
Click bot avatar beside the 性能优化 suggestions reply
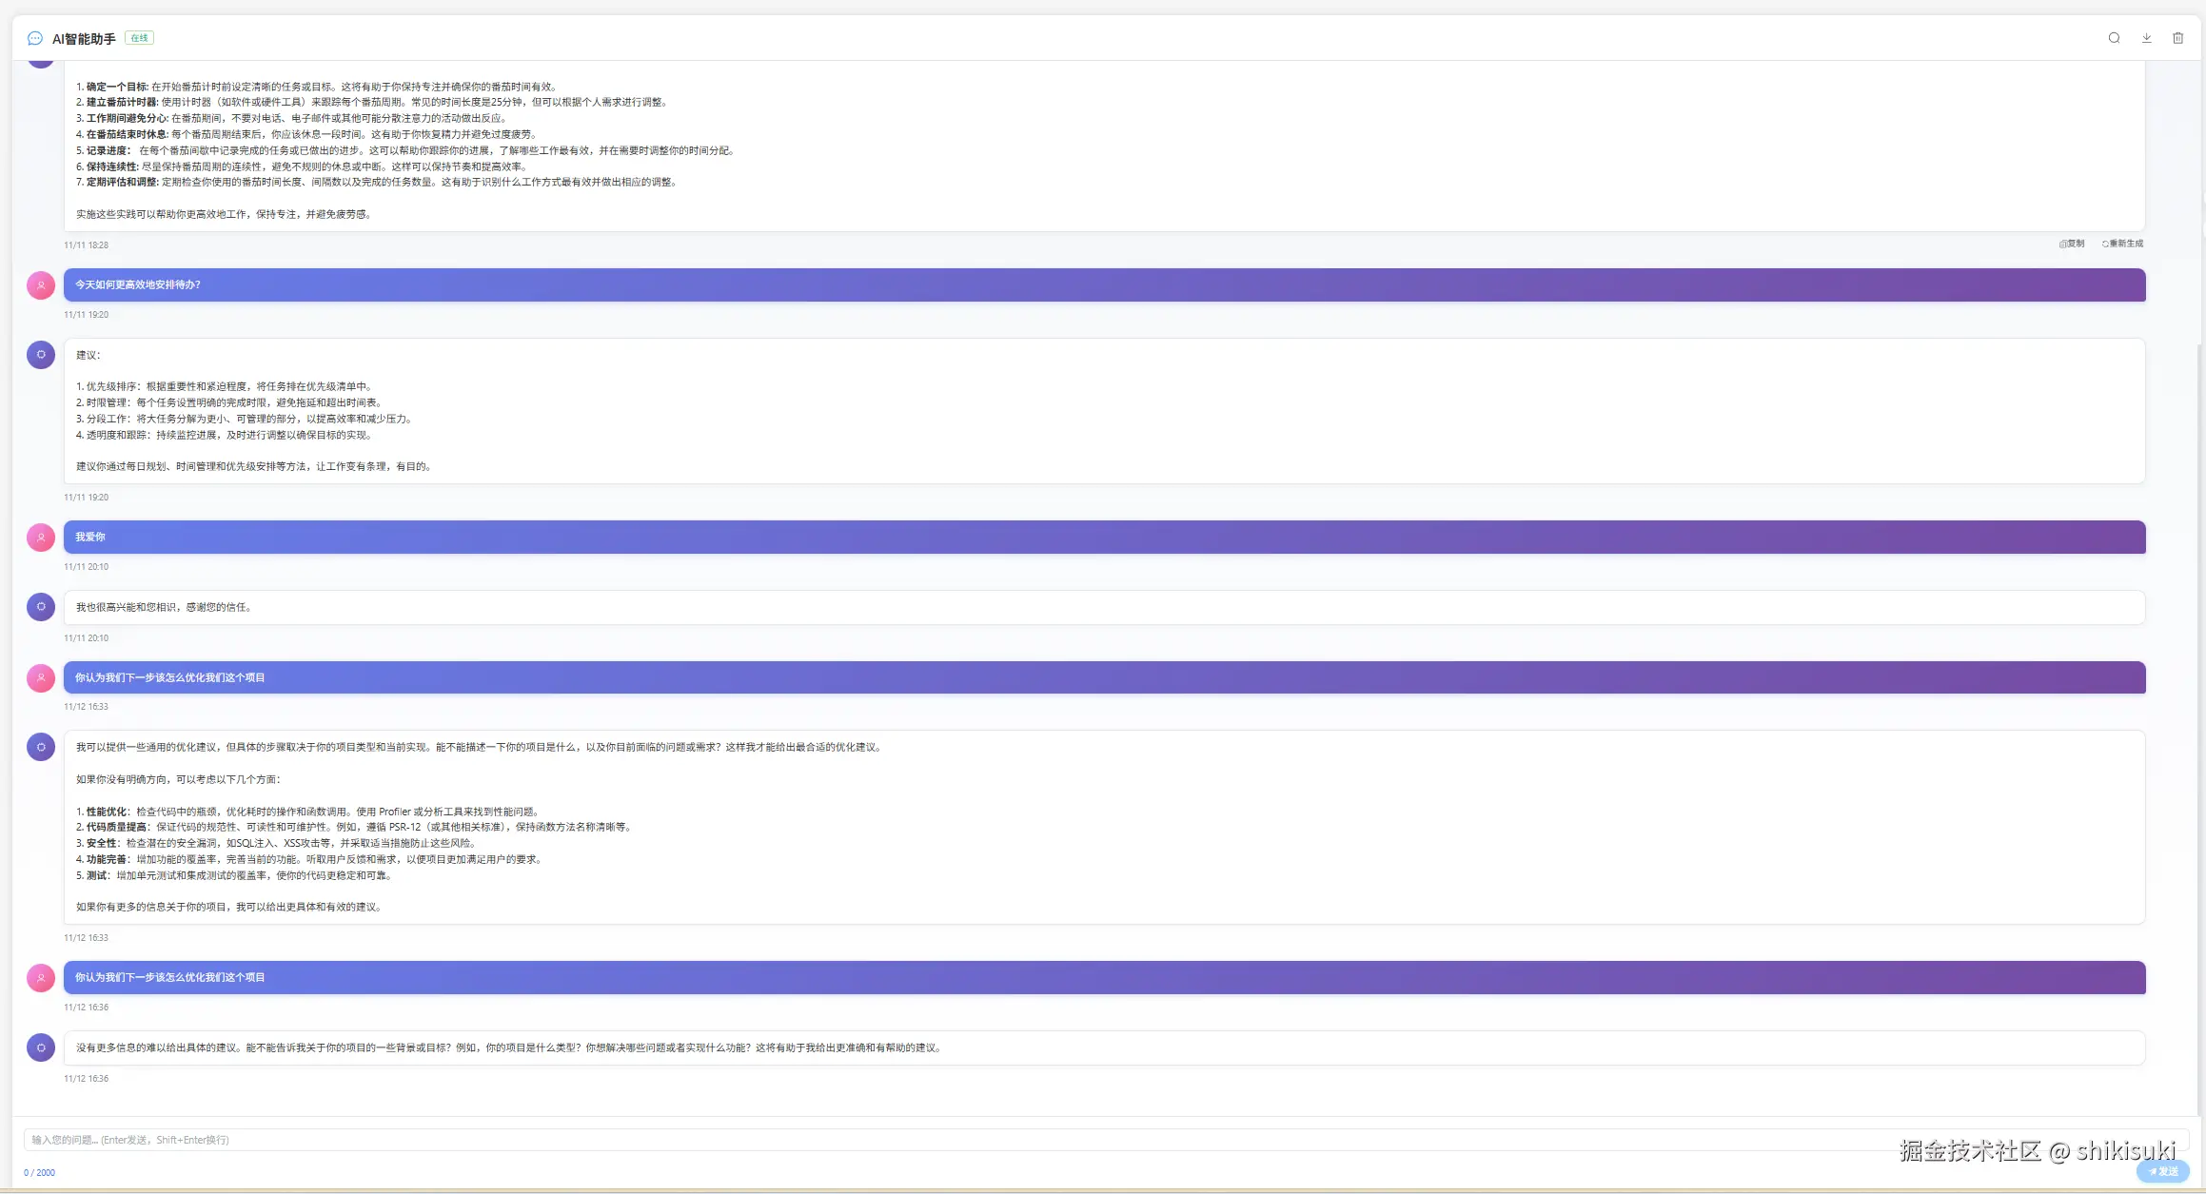[x=41, y=747]
